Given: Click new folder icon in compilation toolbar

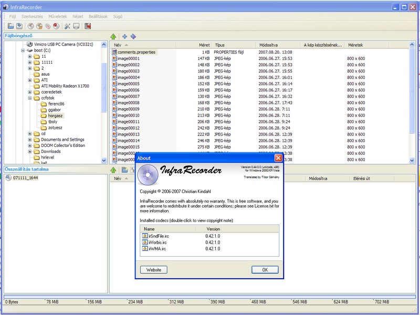Looking at the screenshot, I should tap(124, 170).
